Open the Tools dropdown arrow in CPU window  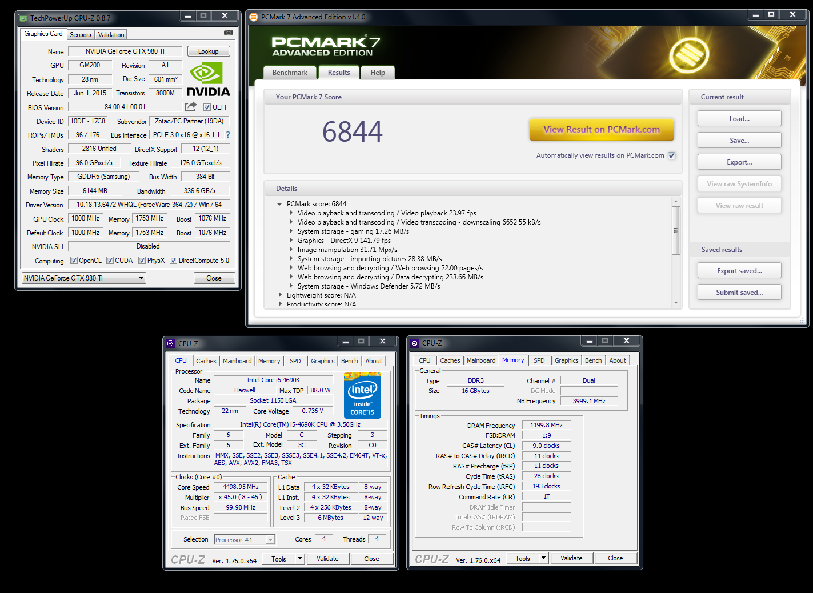pyautogui.click(x=299, y=559)
